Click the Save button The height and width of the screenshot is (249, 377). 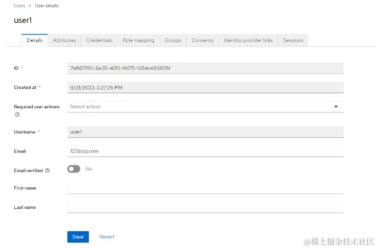[x=78, y=237]
